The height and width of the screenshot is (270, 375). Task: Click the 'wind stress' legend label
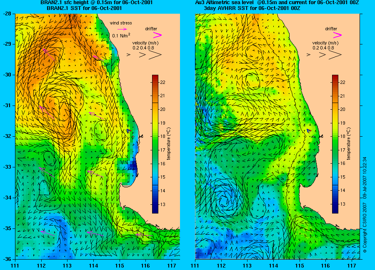click(121, 23)
